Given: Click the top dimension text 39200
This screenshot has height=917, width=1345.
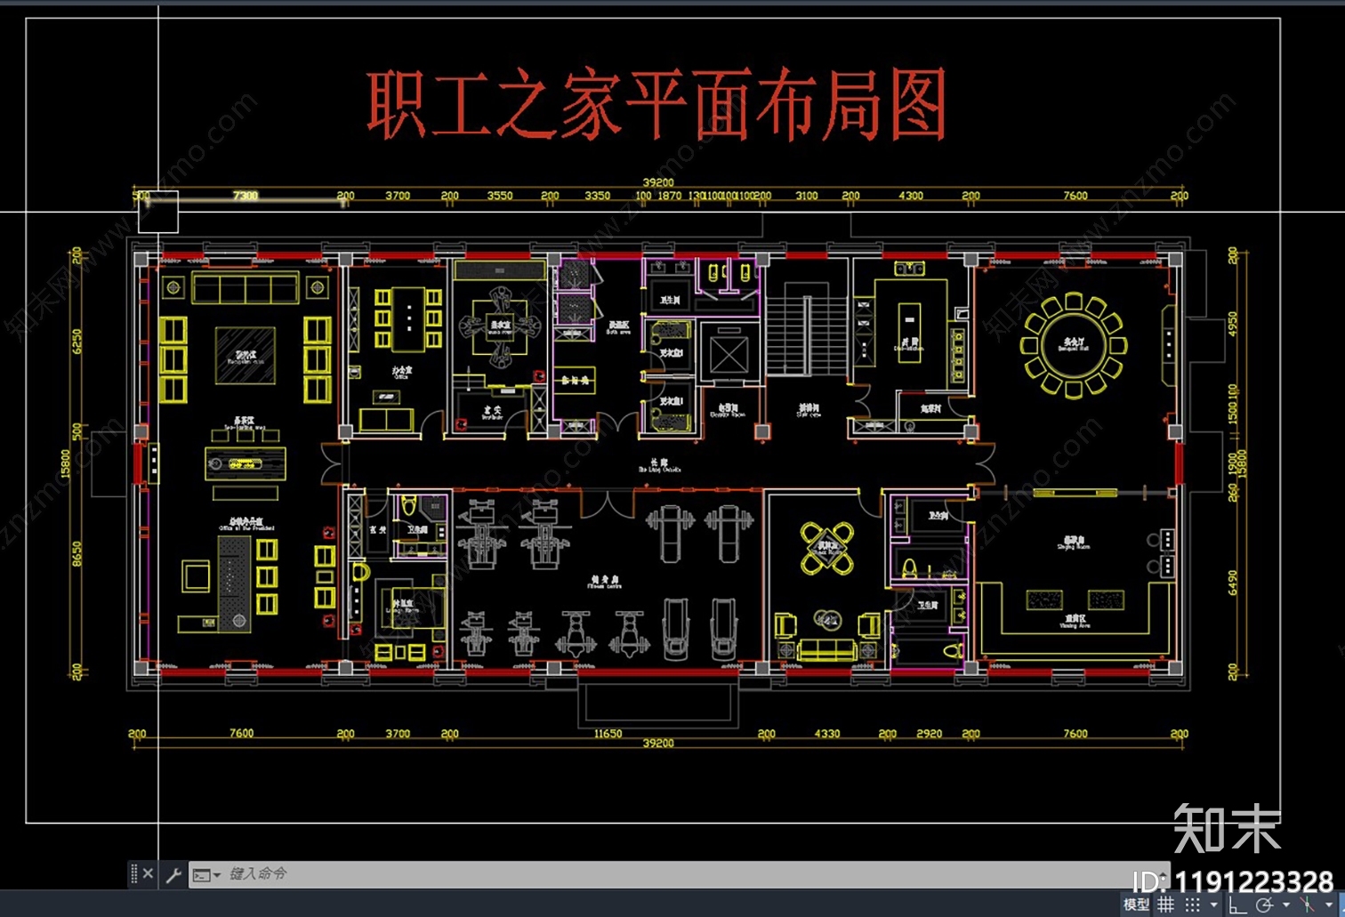Looking at the screenshot, I should pos(658,182).
